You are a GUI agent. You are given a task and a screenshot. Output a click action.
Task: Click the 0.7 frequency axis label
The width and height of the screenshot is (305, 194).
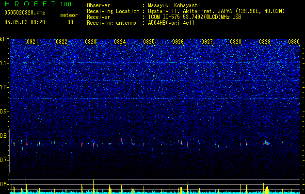click(4, 160)
